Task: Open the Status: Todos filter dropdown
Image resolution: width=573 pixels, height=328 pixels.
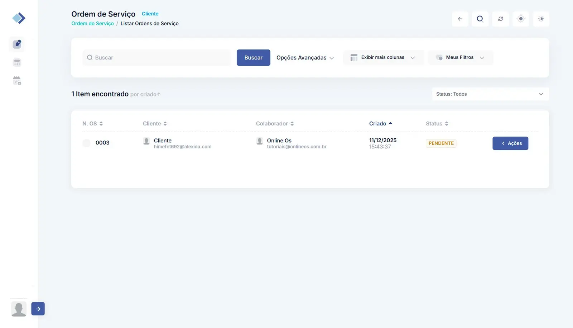Action: [x=490, y=94]
